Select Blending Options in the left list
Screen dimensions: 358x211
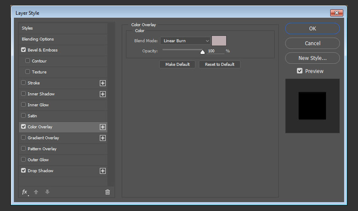pos(38,39)
